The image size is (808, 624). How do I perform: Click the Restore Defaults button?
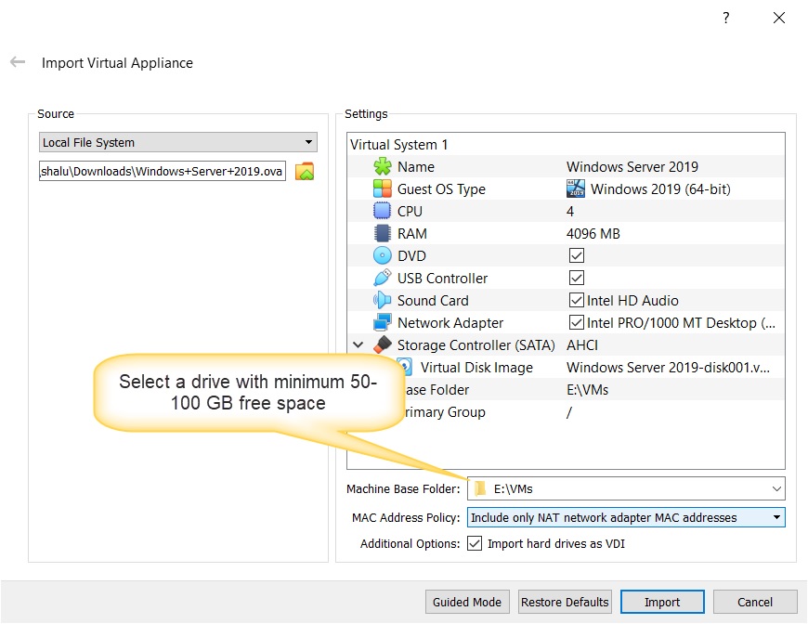pyautogui.click(x=565, y=602)
